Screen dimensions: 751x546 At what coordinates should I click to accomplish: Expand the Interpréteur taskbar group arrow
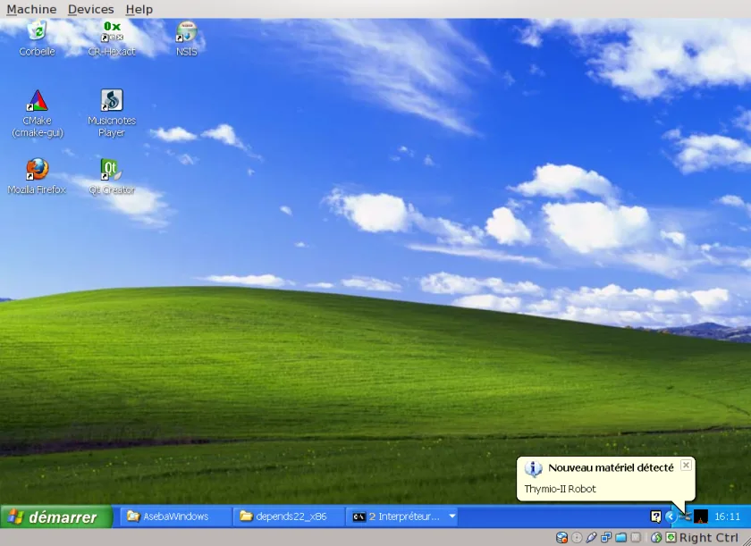coord(452,517)
